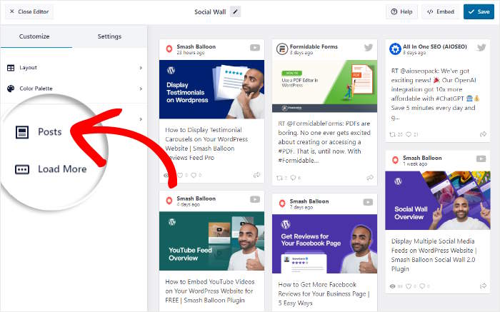This screenshot has height=312, width=500.
Task: Open the Social Wall Overview thumbnail
Action: coord(438,201)
